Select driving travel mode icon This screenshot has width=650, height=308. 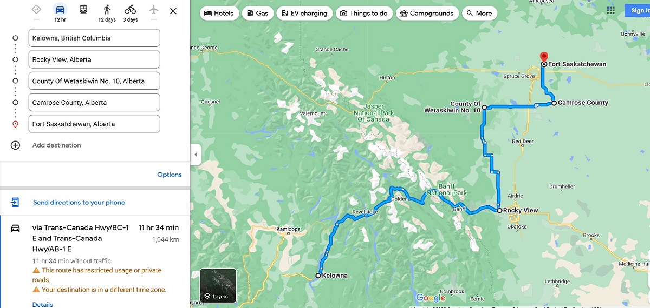point(60,10)
